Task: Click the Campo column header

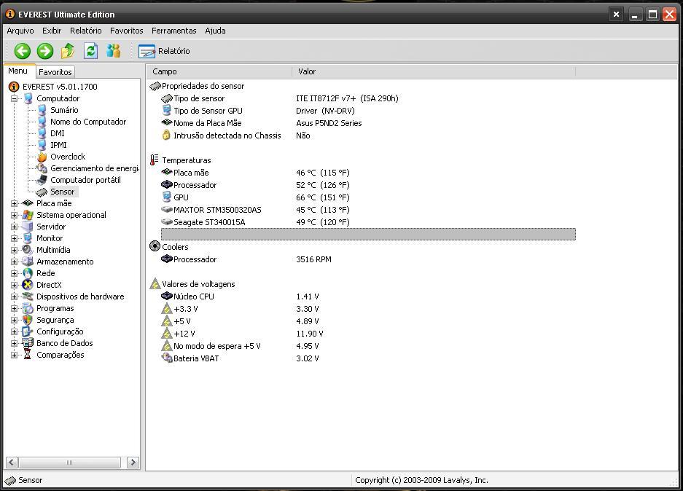Action: (x=219, y=71)
